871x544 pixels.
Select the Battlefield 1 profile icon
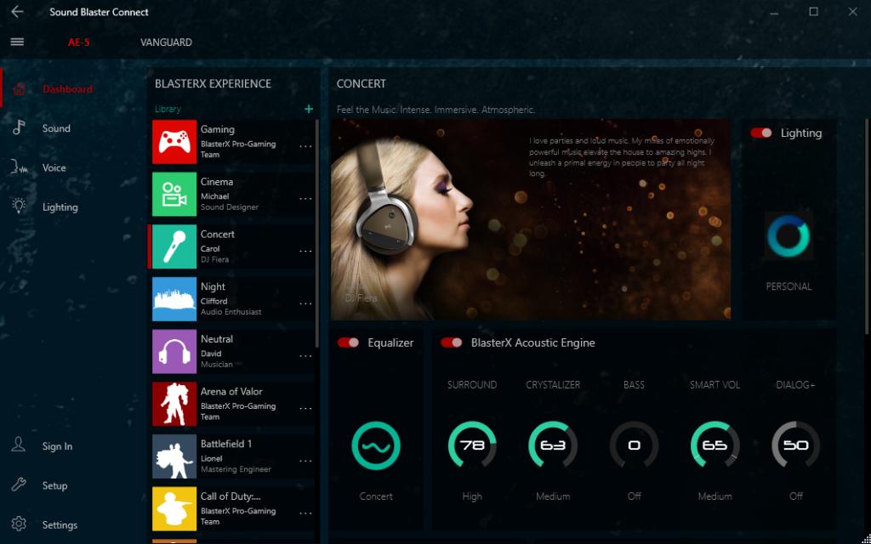click(174, 456)
